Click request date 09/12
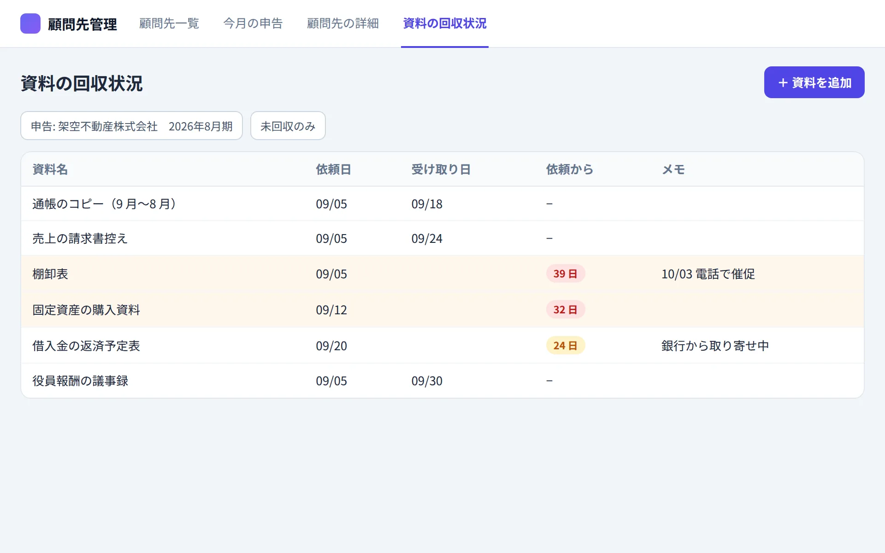 [x=331, y=310]
